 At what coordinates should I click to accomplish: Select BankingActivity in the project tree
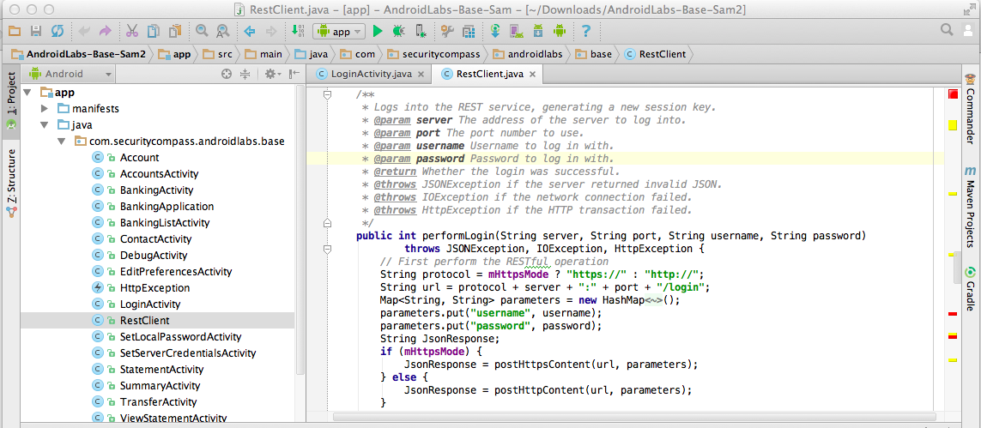click(154, 190)
